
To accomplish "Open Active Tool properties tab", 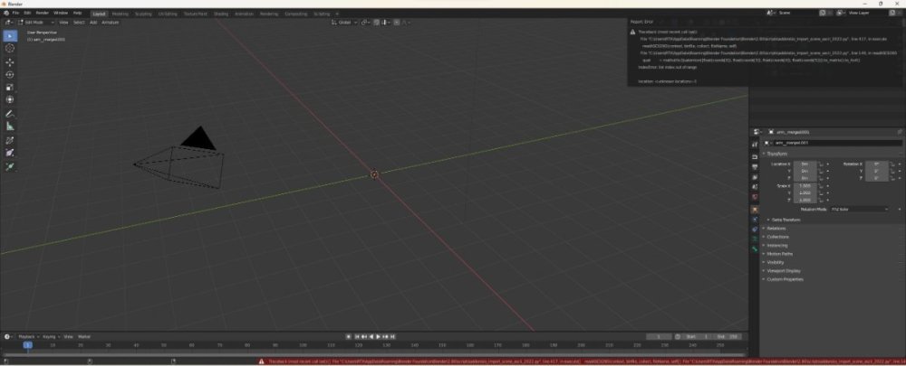I will (x=755, y=145).
